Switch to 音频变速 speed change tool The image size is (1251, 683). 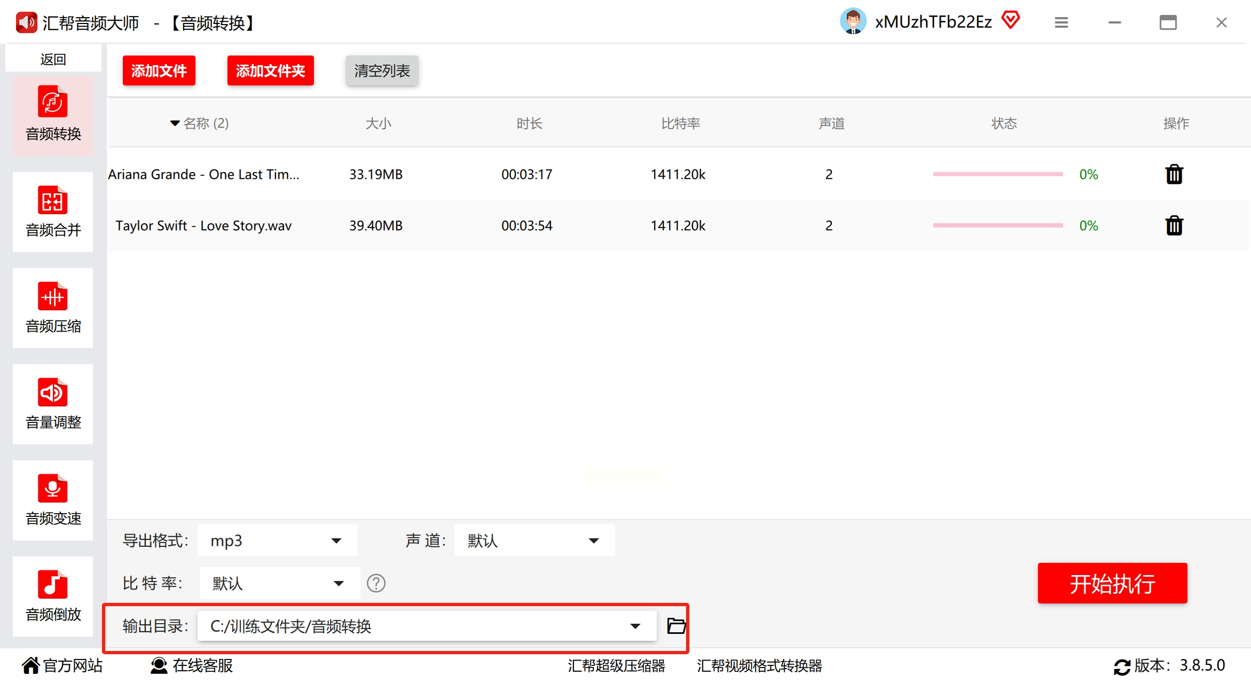[53, 500]
